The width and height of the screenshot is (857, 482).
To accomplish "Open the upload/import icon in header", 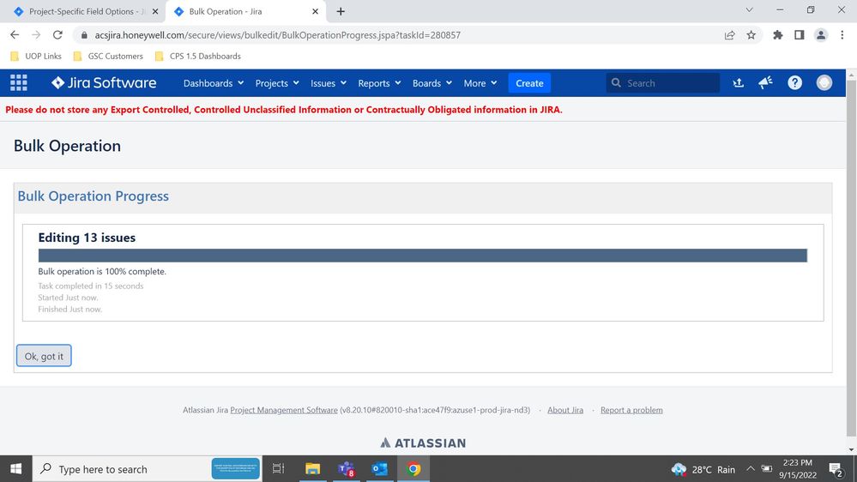I will pyautogui.click(x=739, y=83).
